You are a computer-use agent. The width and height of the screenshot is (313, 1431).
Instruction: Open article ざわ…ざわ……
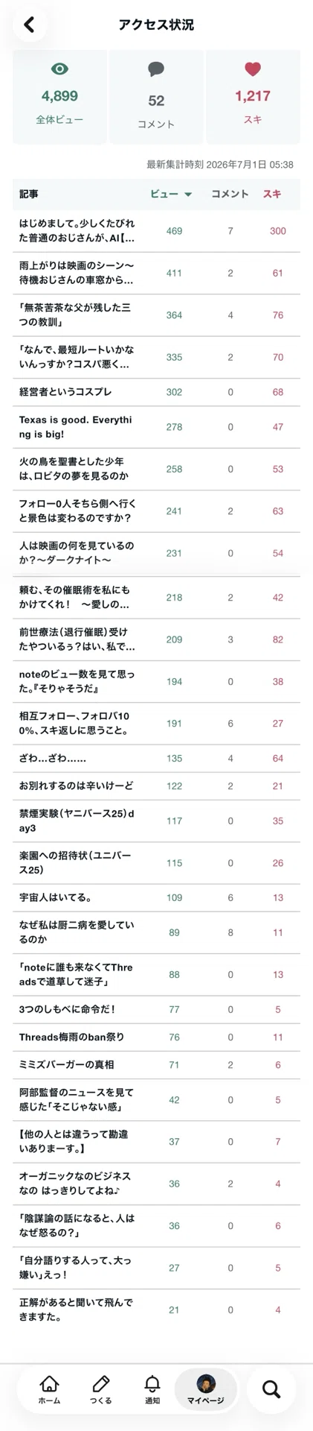pos(156,758)
